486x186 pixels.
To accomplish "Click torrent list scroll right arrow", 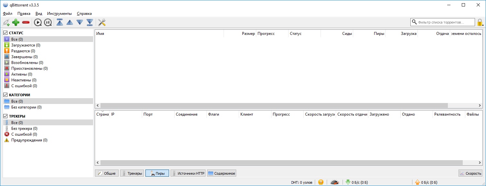I will click(x=480, y=106).
